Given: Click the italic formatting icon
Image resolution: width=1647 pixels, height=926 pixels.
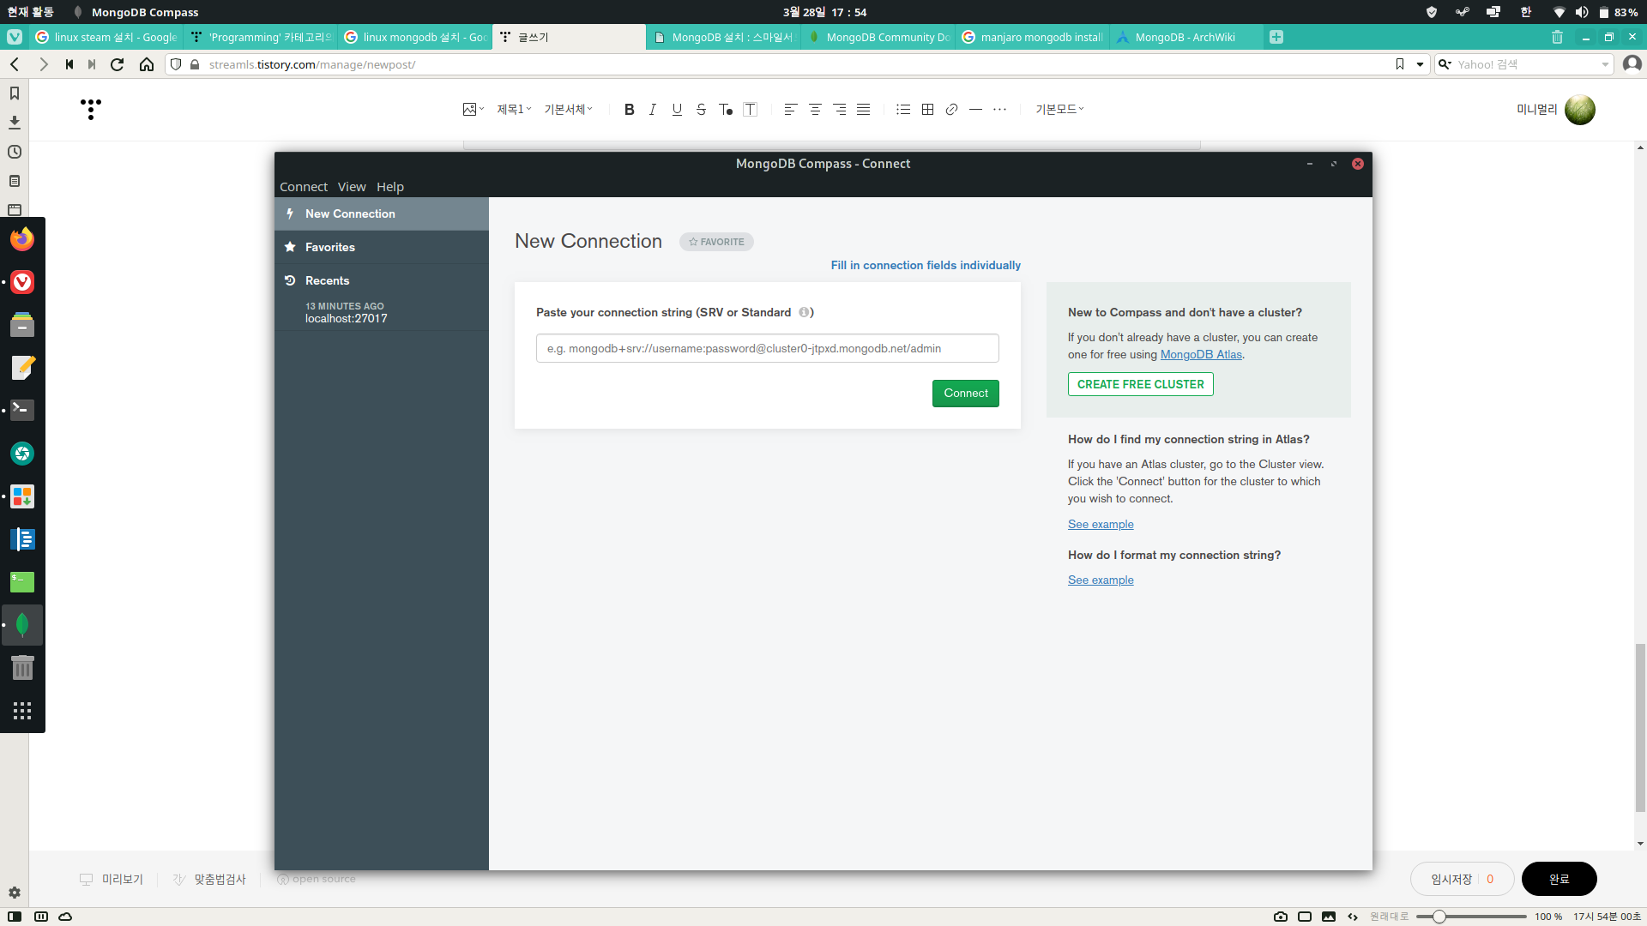Looking at the screenshot, I should point(653,110).
